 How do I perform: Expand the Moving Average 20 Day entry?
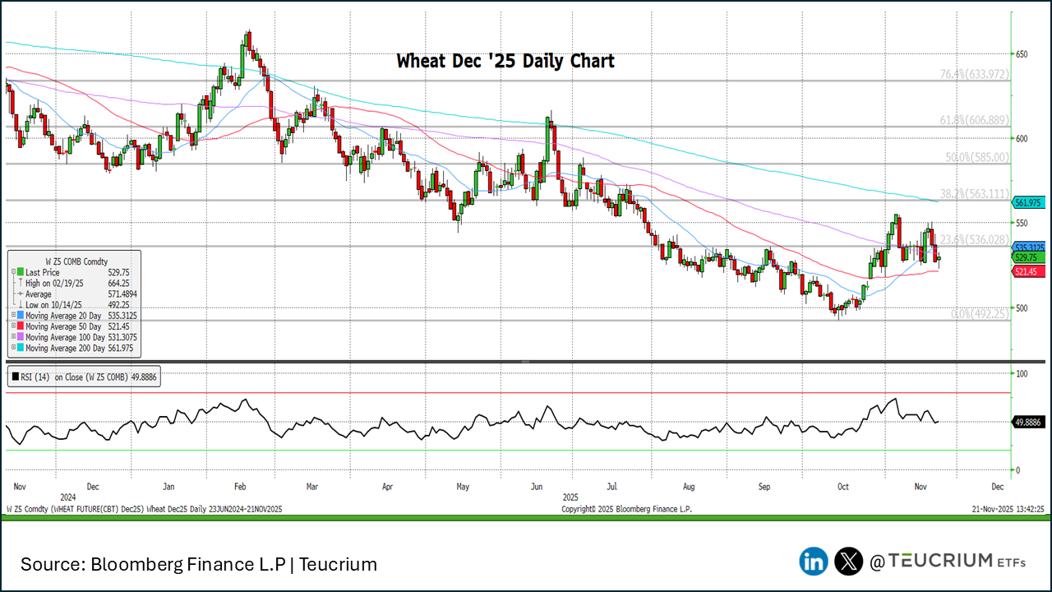tap(12, 316)
